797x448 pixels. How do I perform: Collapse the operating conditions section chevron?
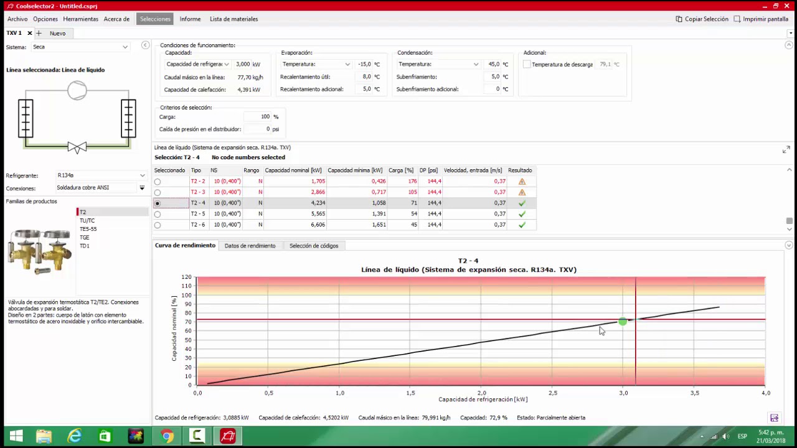tap(789, 45)
